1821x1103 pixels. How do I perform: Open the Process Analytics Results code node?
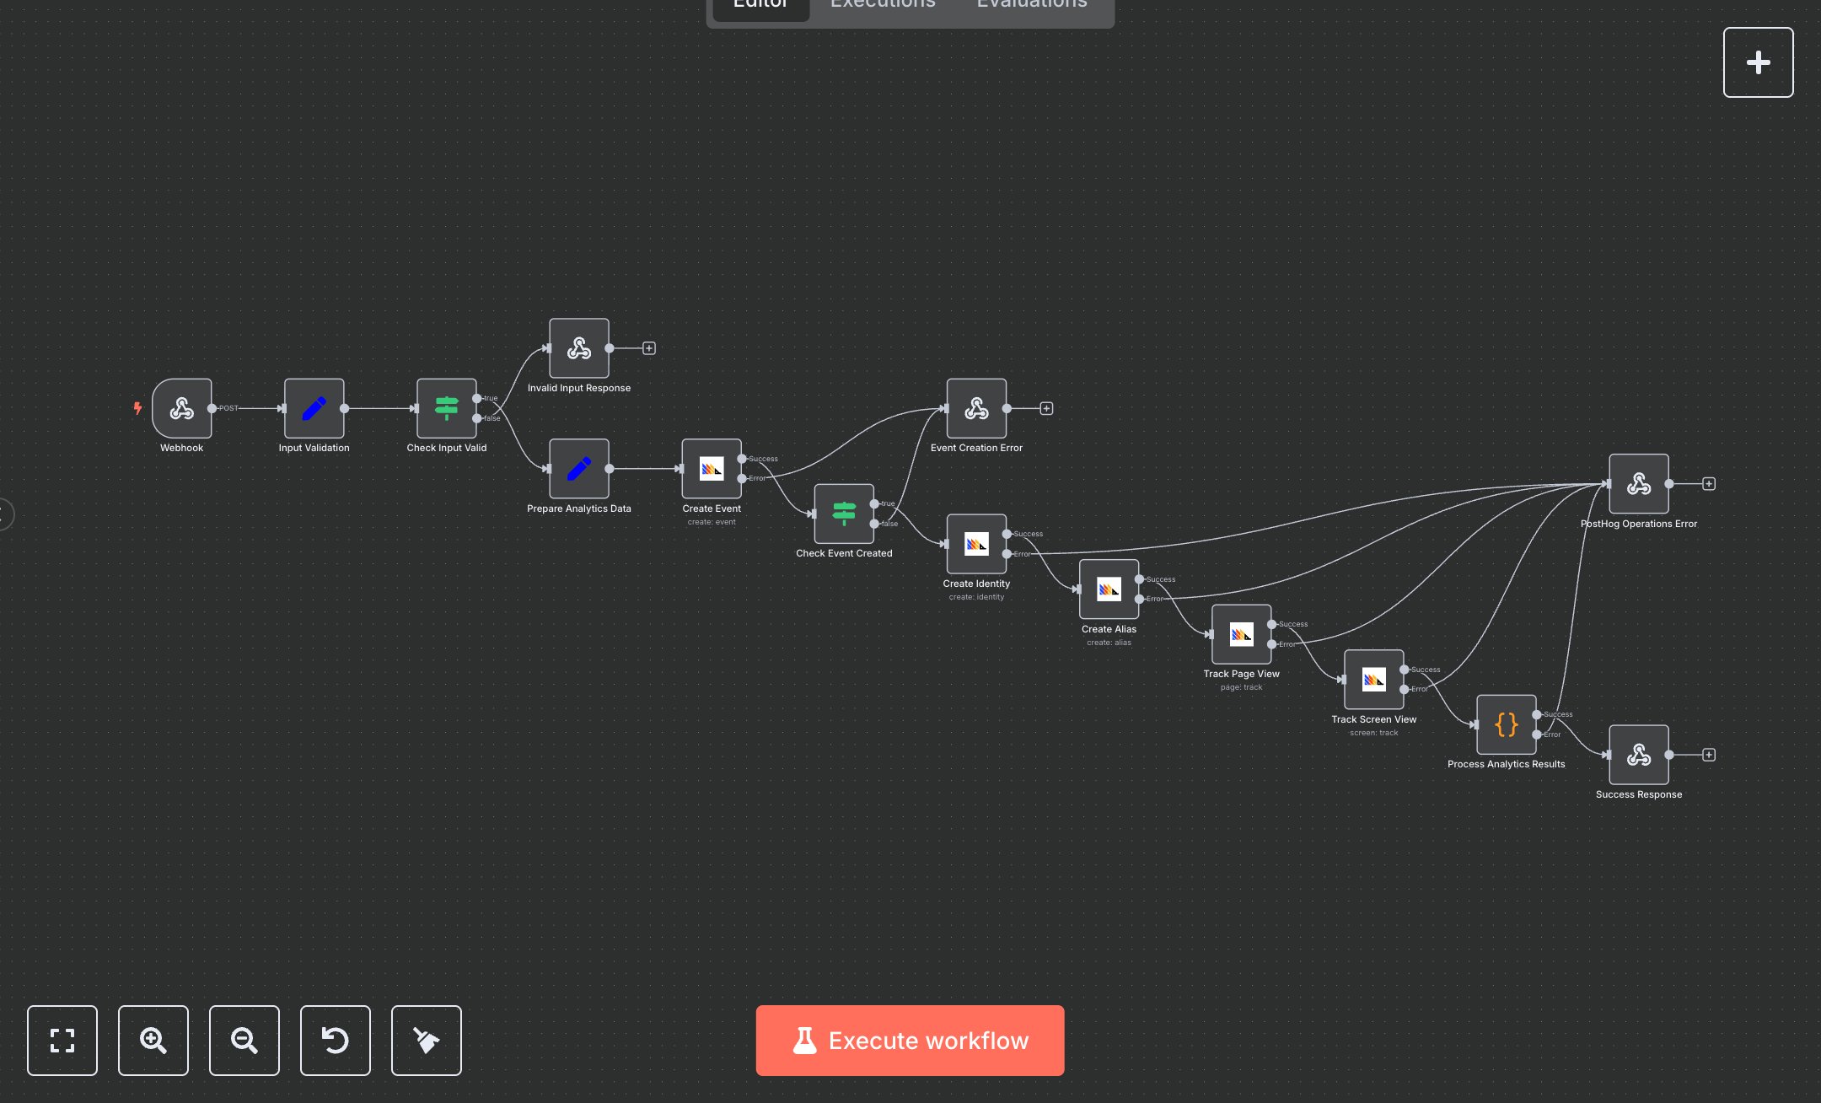coord(1506,724)
